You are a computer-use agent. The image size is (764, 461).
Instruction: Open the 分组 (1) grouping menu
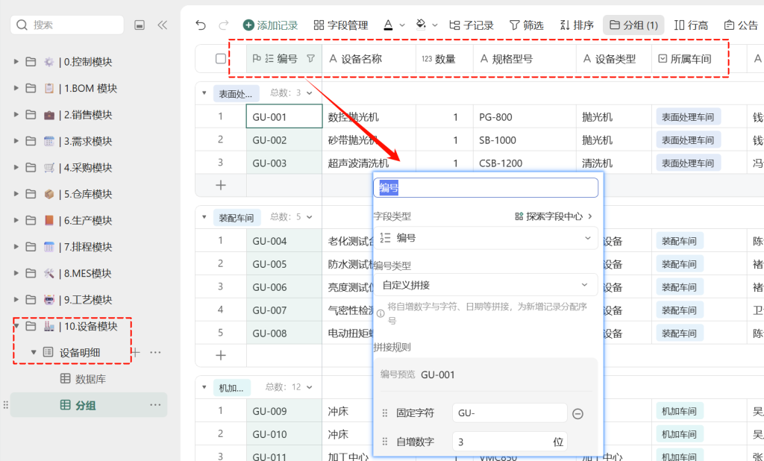tap(633, 25)
